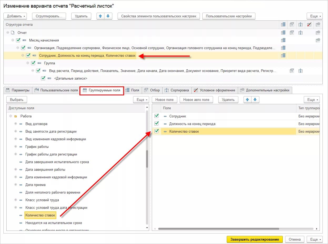The height and width of the screenshot is (244, 328).
Task: Click the field icon next to Вид договора
Action: [x=21, y=124]
